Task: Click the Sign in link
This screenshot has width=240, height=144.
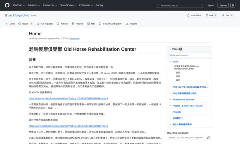Action: pyautogui.click(x=211, y=5)
